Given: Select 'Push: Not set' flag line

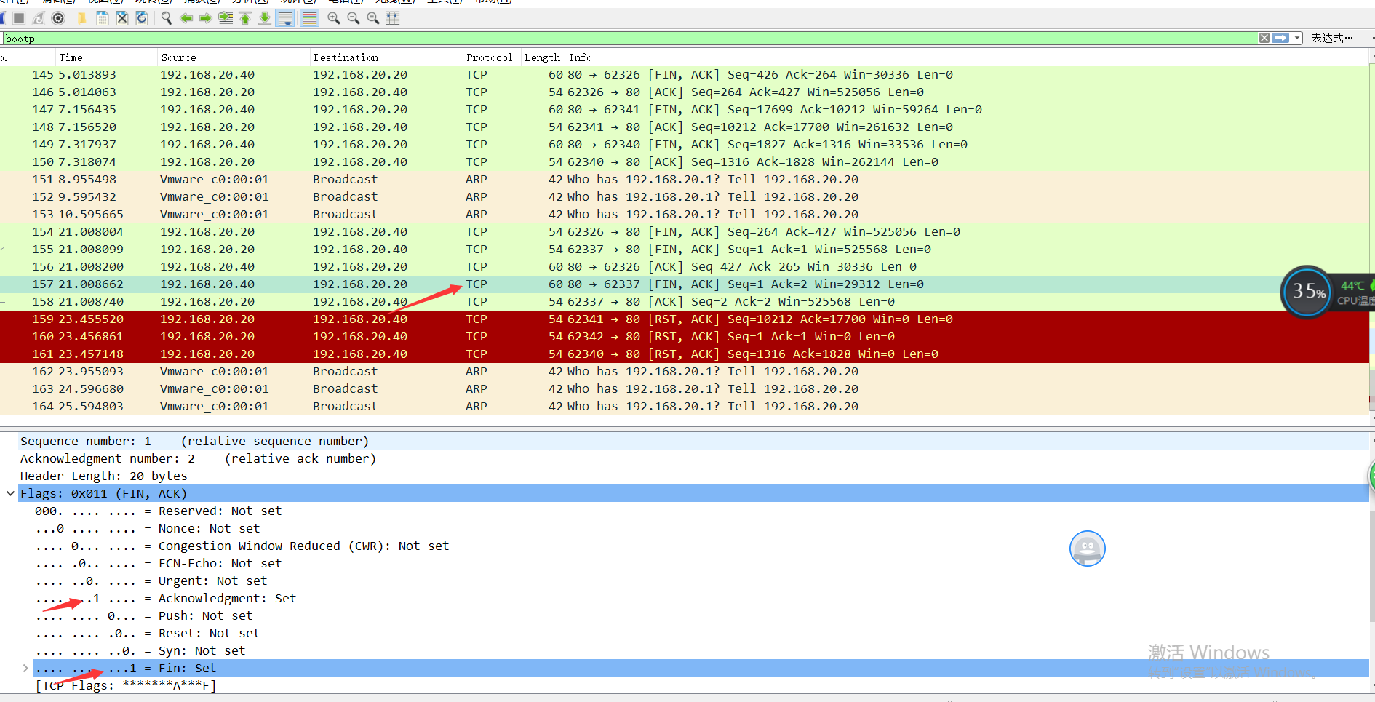Looking at the screenshot, I should 701,615.
